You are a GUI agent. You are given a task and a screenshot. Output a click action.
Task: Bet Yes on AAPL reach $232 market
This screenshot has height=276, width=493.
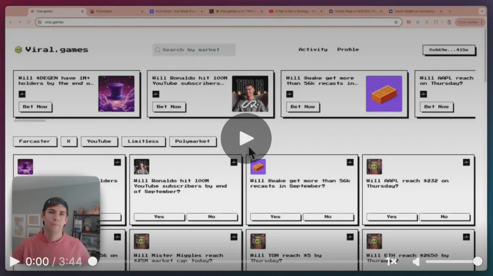pos(392,217)
